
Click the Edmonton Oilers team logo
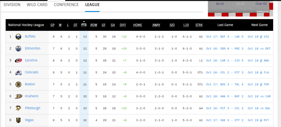point(18,49)
